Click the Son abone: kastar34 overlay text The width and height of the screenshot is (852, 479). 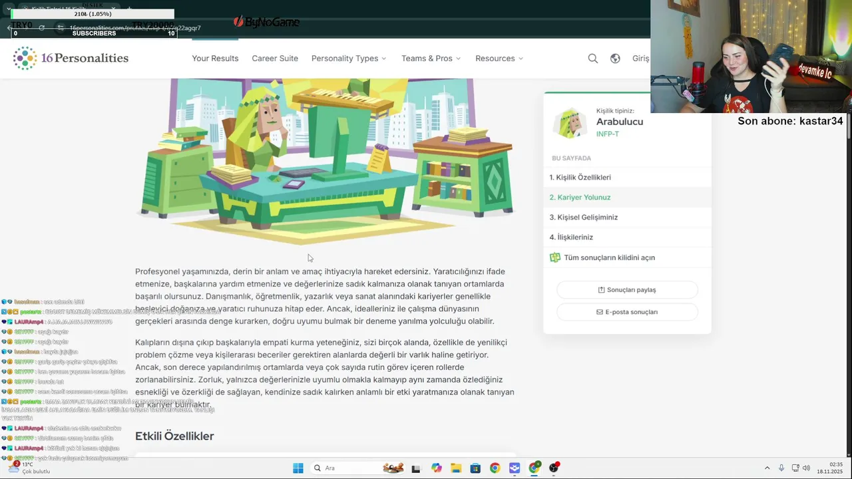[790, 121]
